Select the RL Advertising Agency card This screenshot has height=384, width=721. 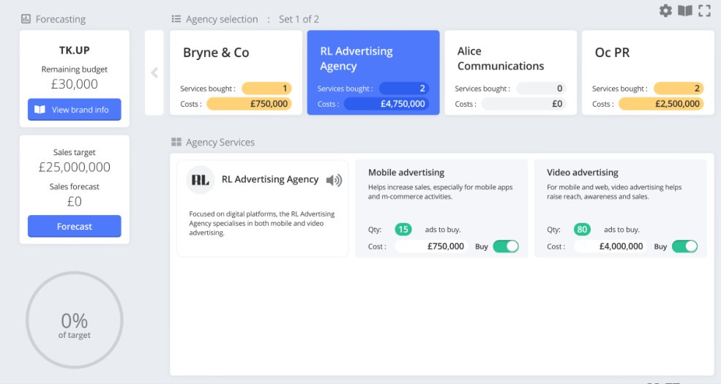(373, 72)
